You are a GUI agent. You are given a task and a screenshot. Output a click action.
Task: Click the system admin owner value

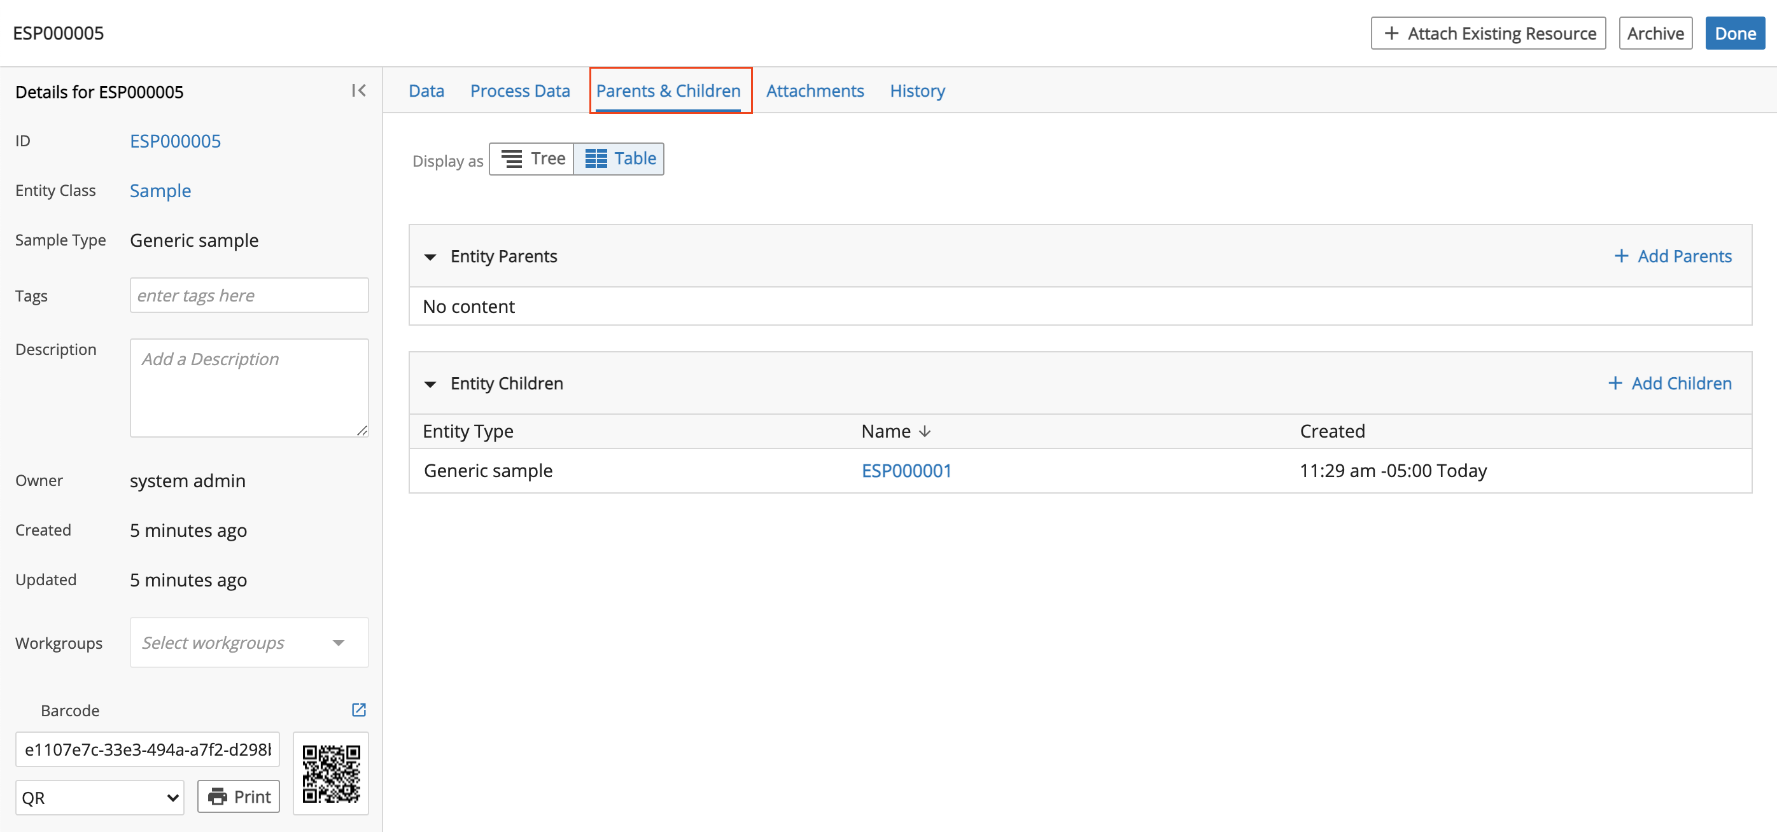coord(188,481)
